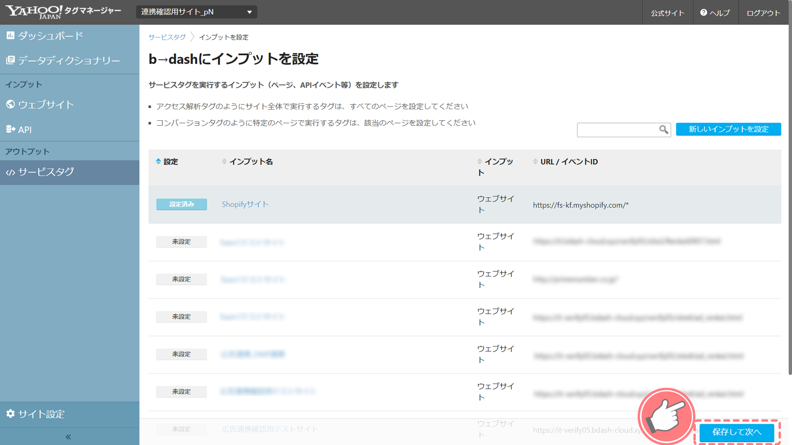
Task: Click the gear icon beside サイト設定
Action: (x=10, y=414)
